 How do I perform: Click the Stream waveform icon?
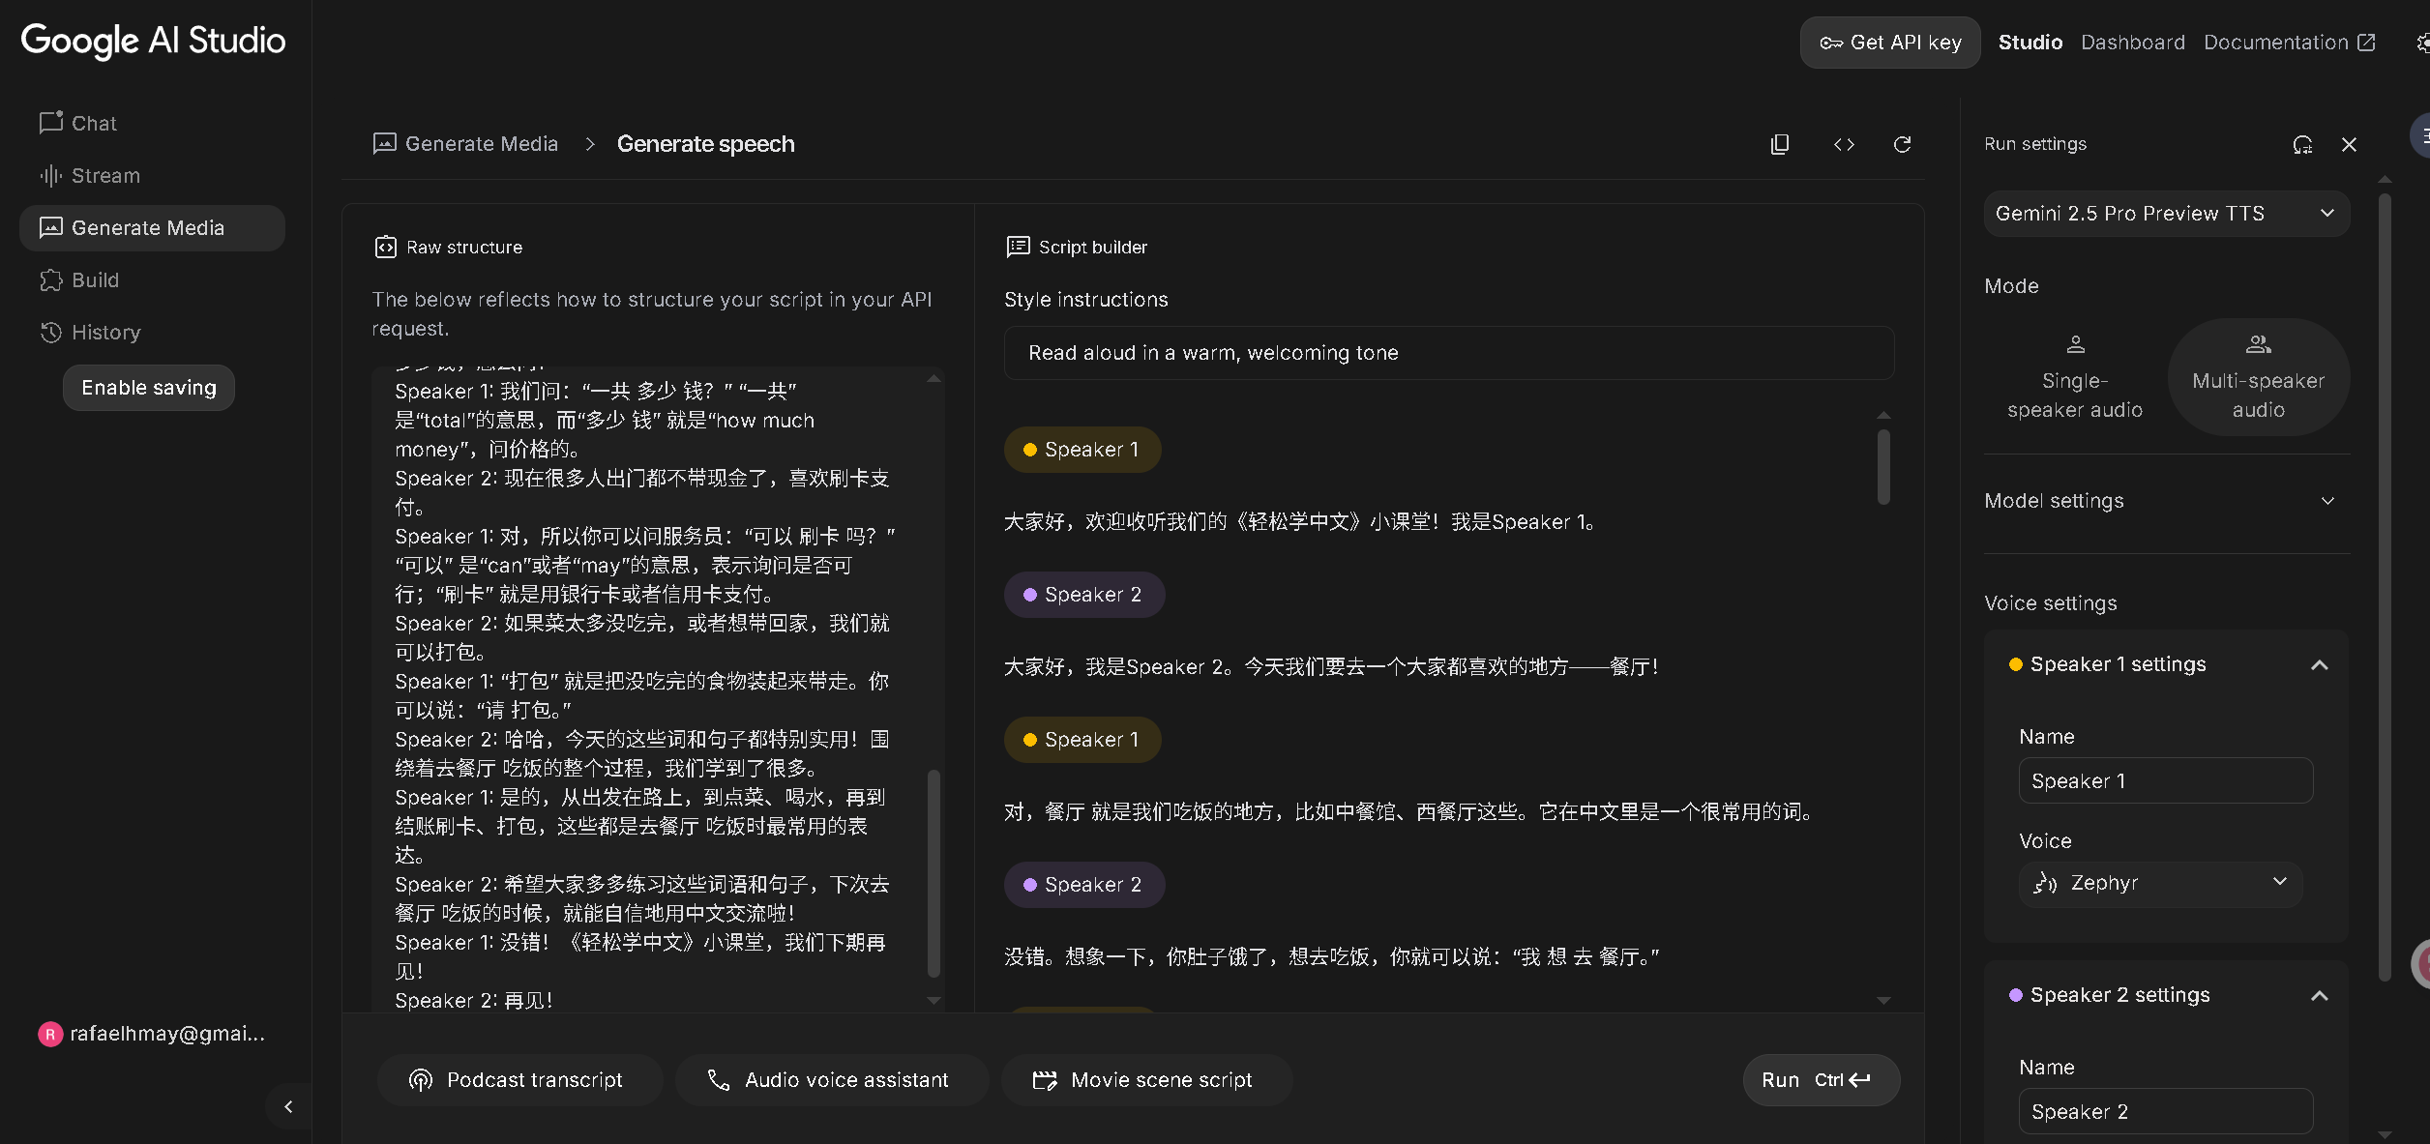[x=50, y=175]
